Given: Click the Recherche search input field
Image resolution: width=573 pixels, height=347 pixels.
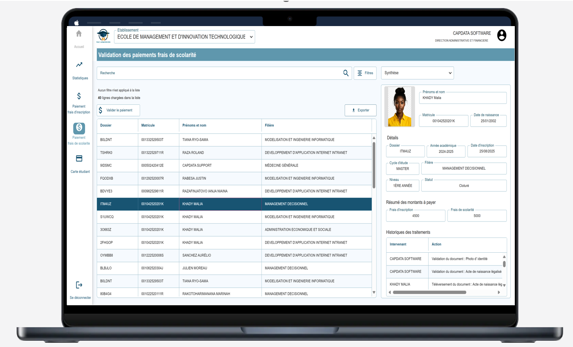Looking at the screenshot, I should point(219,73).
